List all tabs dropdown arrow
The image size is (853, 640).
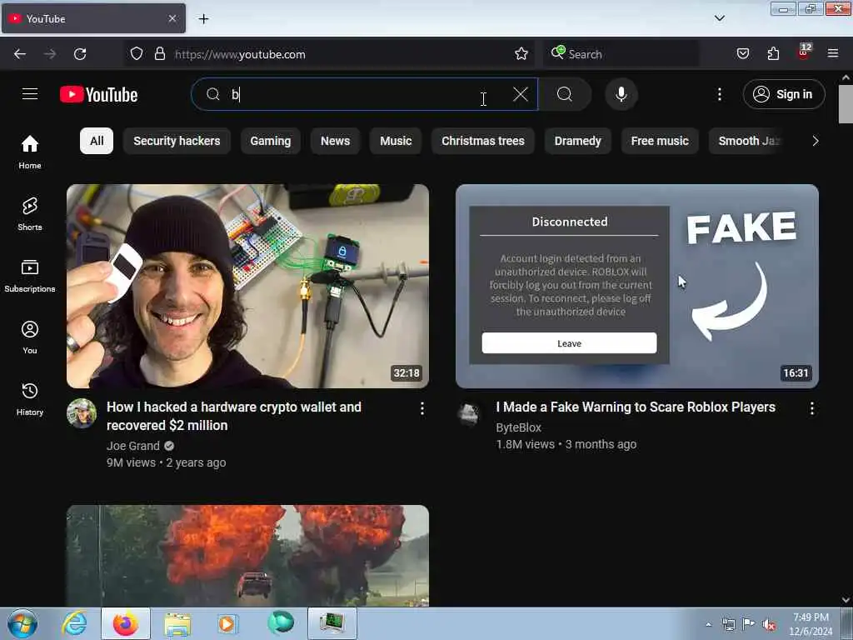point(719,18)
